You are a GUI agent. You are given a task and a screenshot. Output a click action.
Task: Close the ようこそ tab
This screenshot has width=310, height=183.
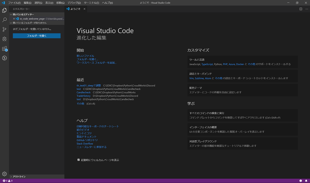click(84, 9)
